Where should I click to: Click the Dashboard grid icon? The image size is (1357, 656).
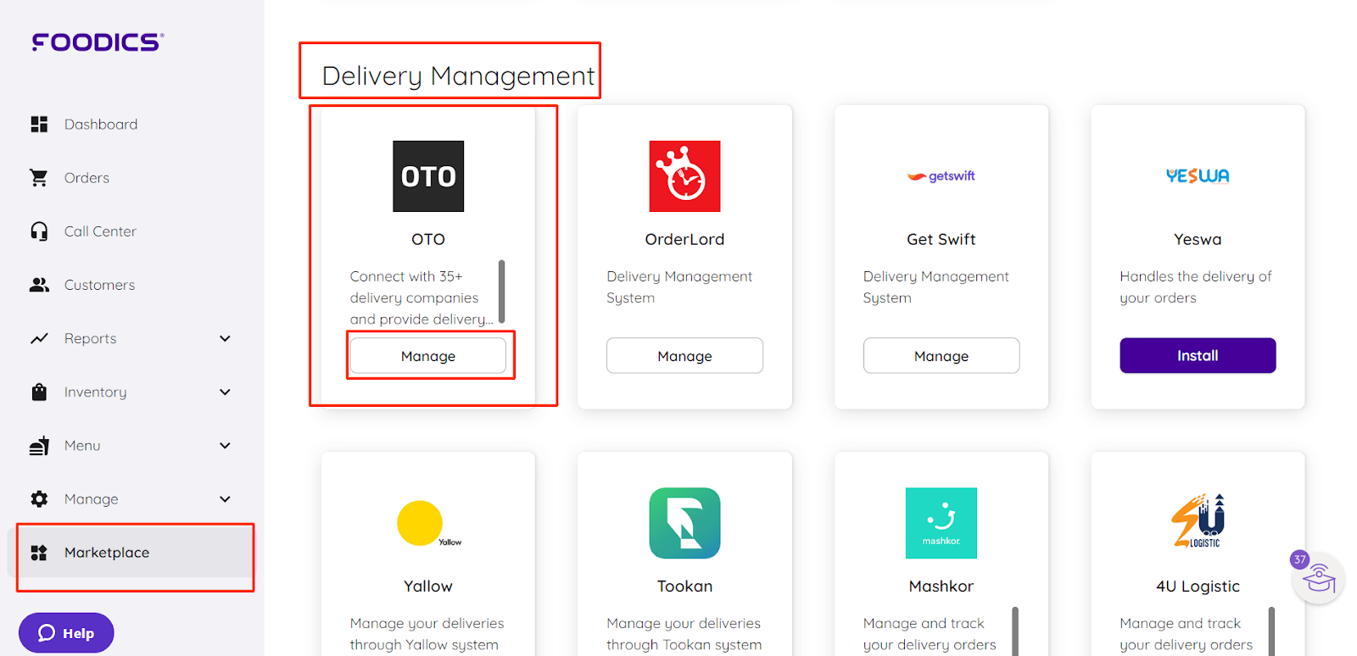39,125
